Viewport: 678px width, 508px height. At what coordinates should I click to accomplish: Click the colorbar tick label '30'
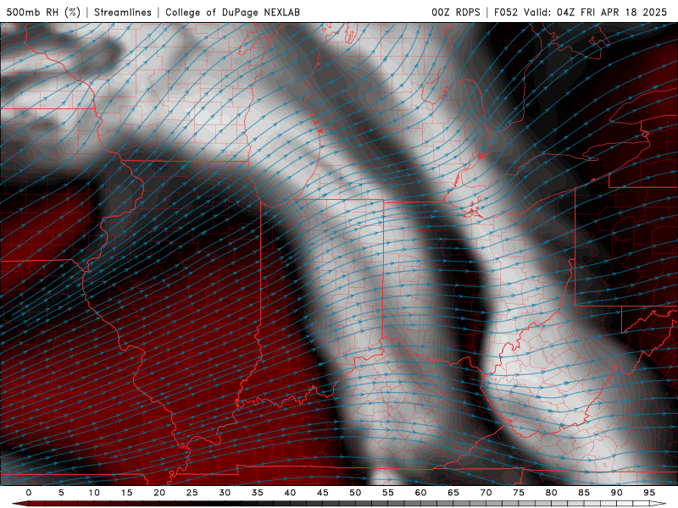[x=225, y=493]
